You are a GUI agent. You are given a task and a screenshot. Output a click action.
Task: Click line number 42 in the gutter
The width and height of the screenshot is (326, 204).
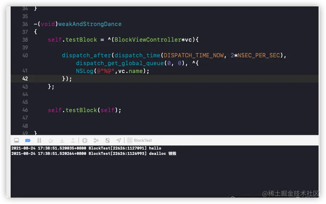point(25,79)
